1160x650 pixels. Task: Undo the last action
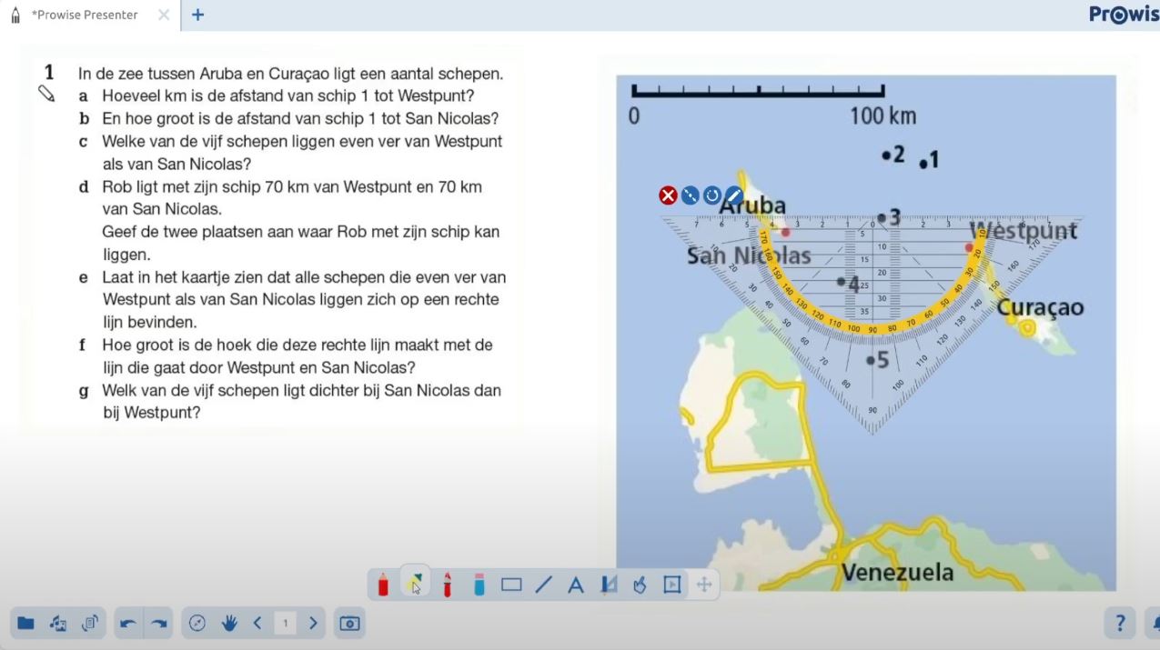(128, 623)
